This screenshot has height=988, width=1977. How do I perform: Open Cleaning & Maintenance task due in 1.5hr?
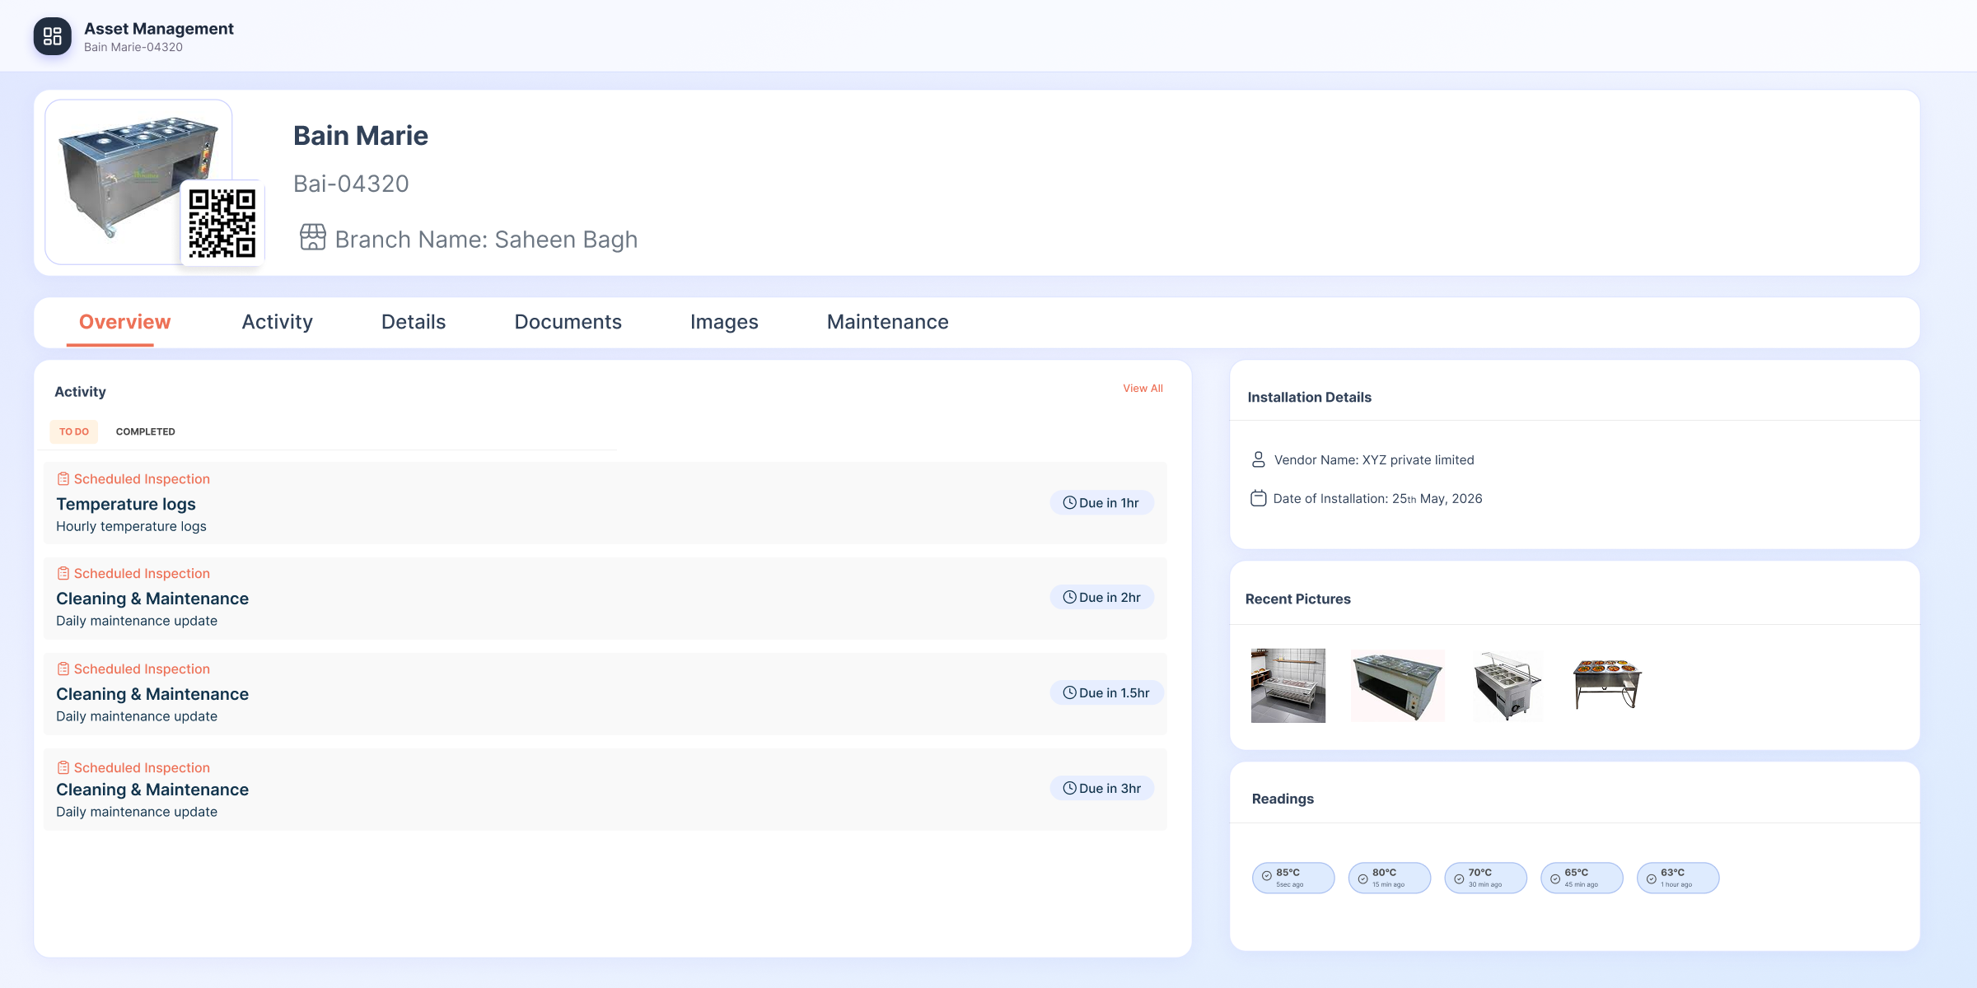[605, 693]
